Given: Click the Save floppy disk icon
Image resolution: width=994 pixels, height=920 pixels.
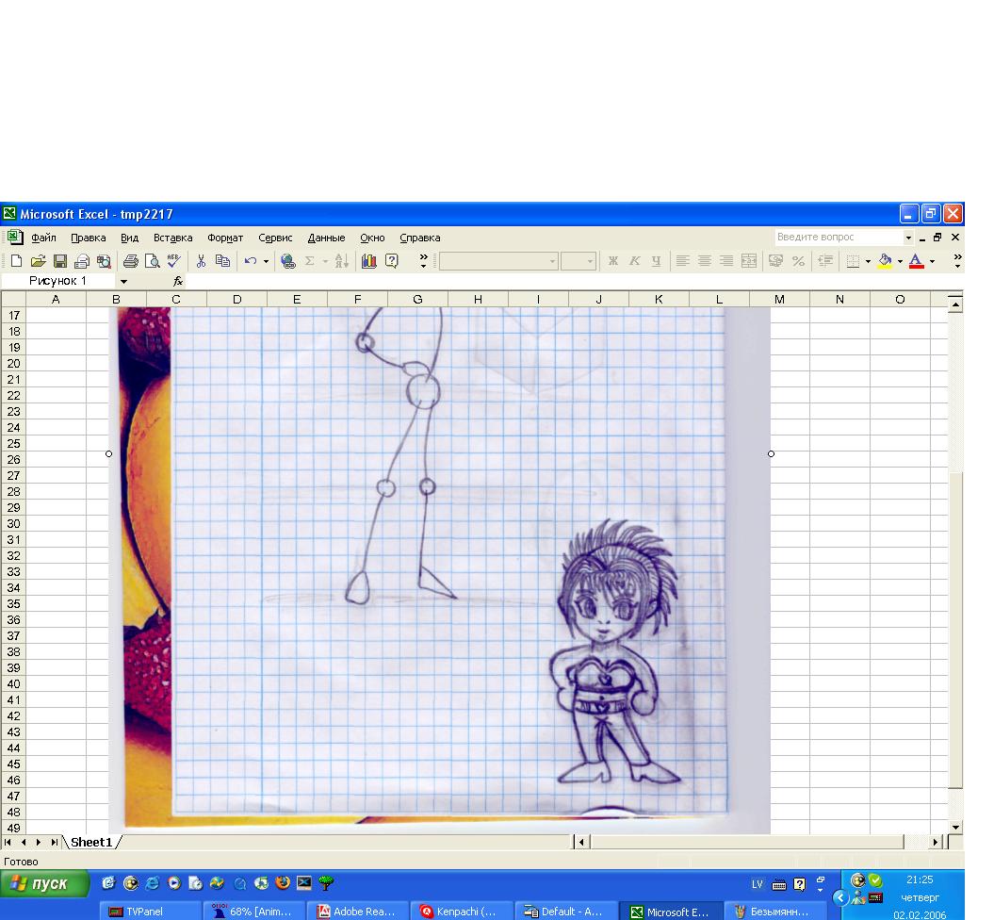Looking at the screenshot, I should 59,261.
